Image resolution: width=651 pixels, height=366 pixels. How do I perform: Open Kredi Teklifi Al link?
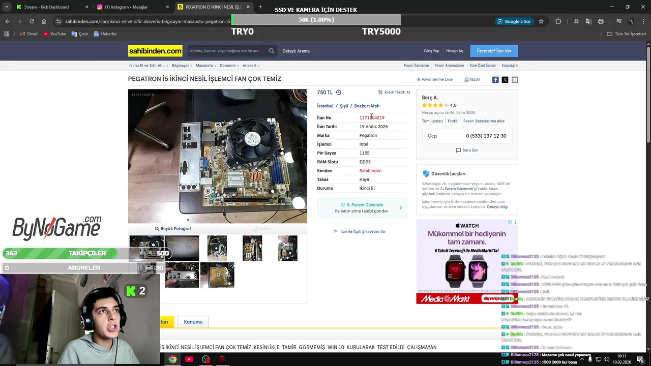(394, 93)
